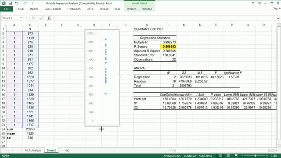
Task: Click the highlighted R Square value 0.808692
Action: pos(168,47)
